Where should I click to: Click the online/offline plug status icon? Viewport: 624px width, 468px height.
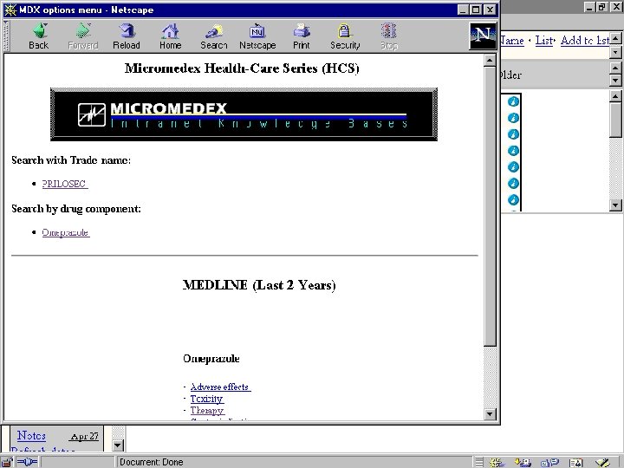[27, 462]
